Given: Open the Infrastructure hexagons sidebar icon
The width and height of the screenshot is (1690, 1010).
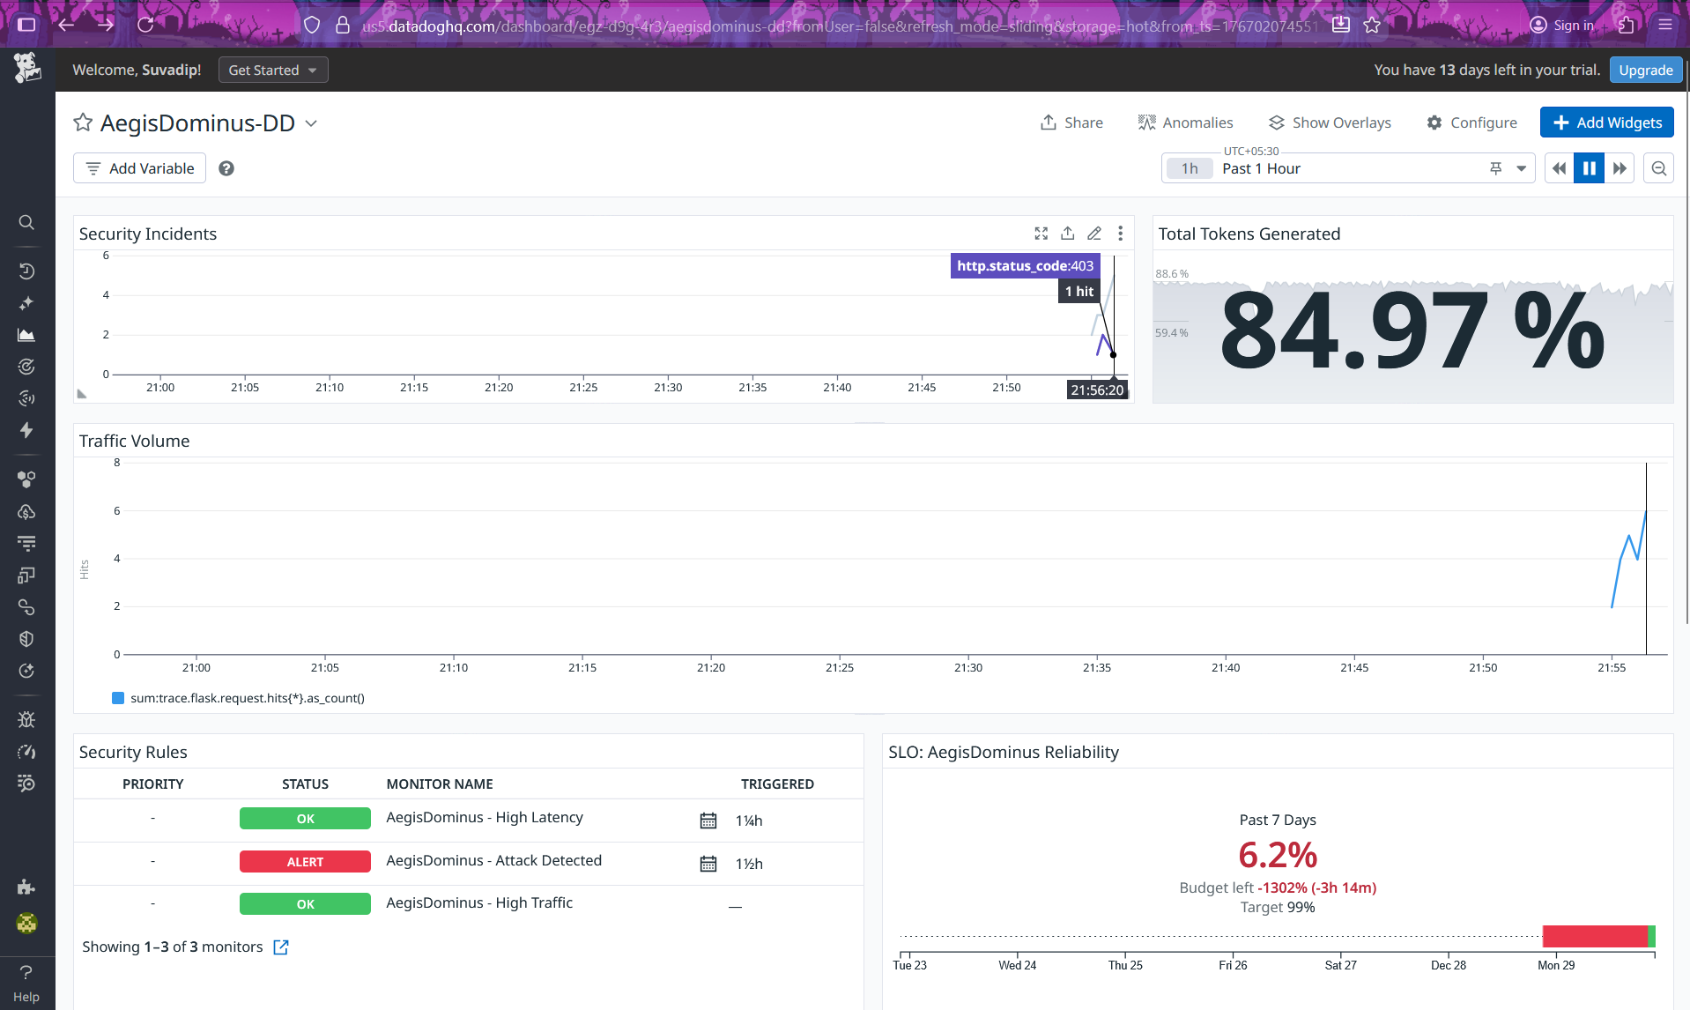Looking at the screenshot, I should click(26, 479).
